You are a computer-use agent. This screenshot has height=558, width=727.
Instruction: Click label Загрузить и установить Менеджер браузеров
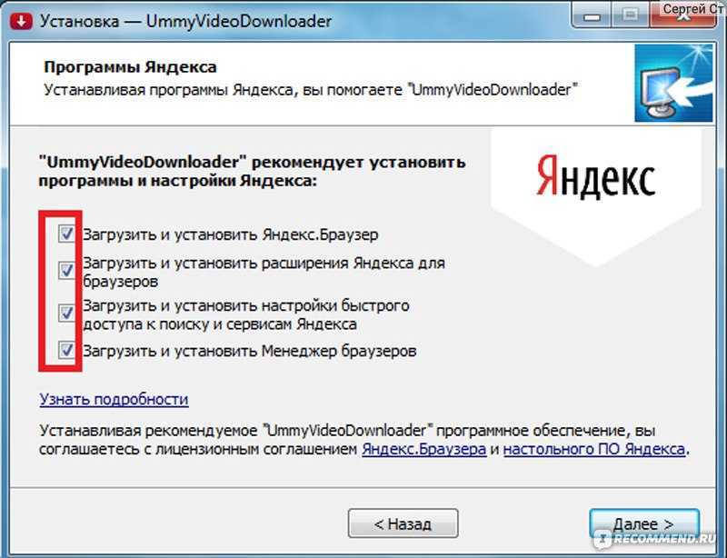249,351
